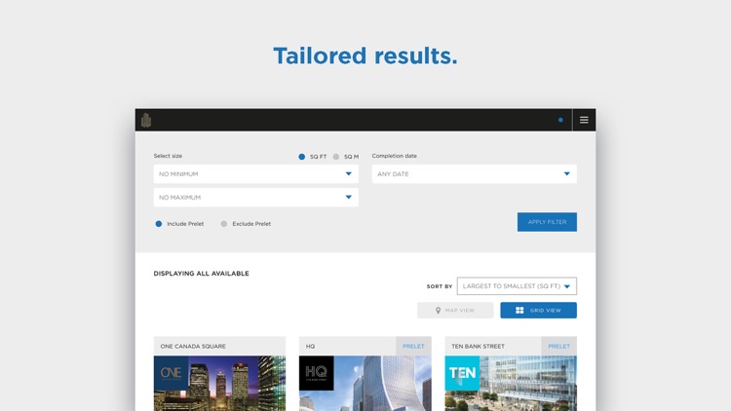Open the Sort By Largest to Smallest dropdown
731x411 pixels.
517,286
